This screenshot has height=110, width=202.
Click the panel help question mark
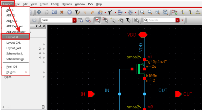36,26
